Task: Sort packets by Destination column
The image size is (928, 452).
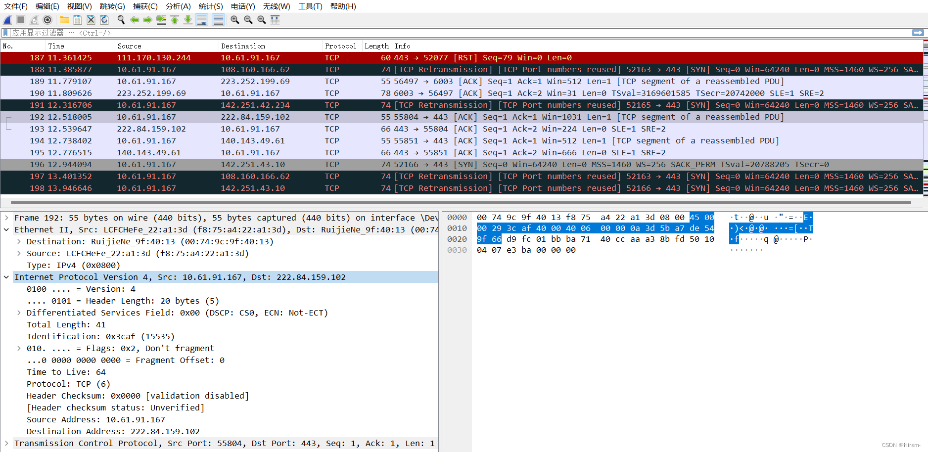Action: [x=271, y=46]
